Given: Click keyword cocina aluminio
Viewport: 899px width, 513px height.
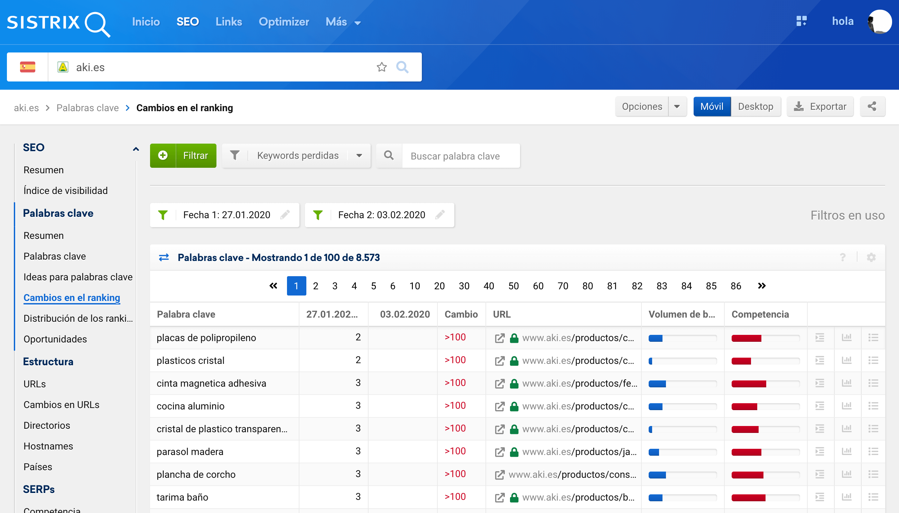Looking at the screenshot, I should 191,406.
